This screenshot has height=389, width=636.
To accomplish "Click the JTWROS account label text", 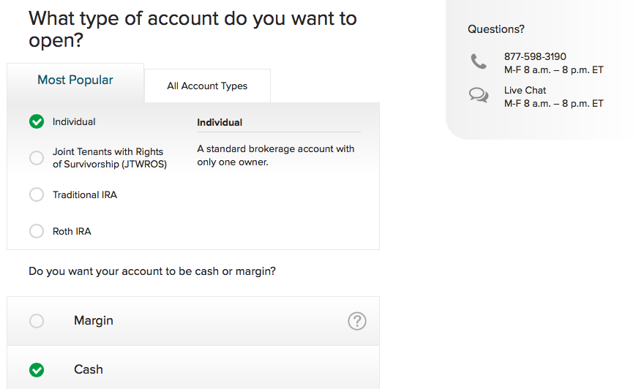I will click(x=109, y=158).
